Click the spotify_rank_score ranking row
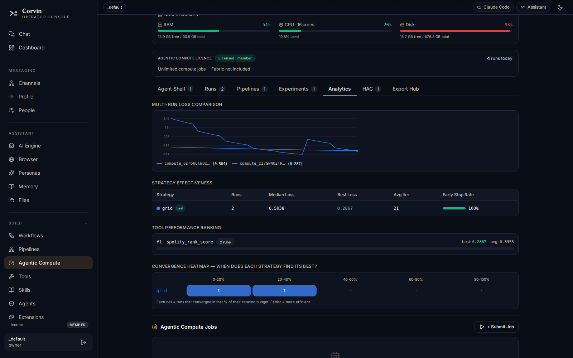This screenshot has height=358, width=573. 335,244
